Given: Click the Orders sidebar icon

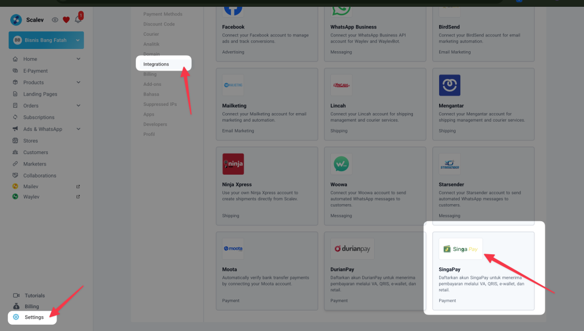Looking at the screenshot, I should 15,106.
